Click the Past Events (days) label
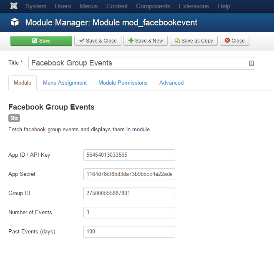The width and height of the screenshot is (274, 253). [x=32, y=232]
